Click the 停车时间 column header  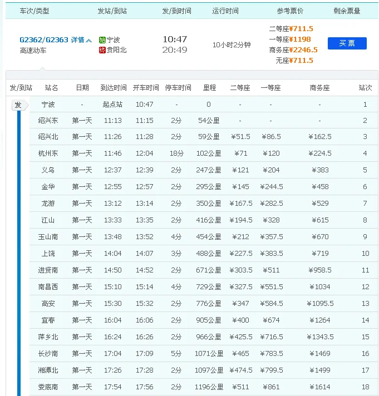pyautogui.click(x=178, y=88)
